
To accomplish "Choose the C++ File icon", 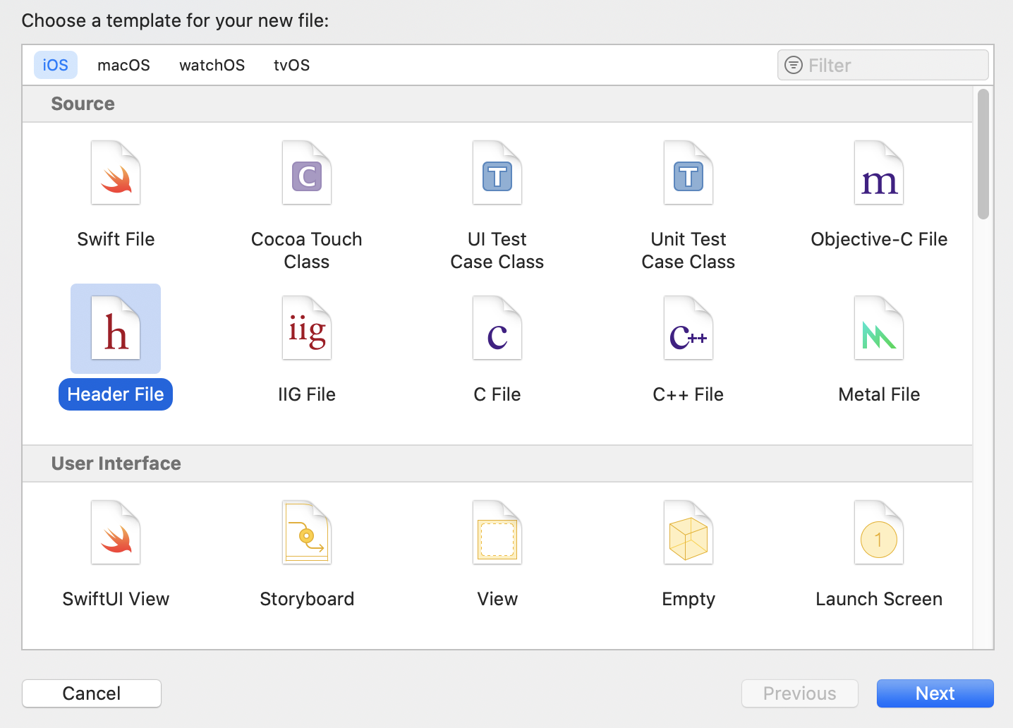I will [689, 328].
